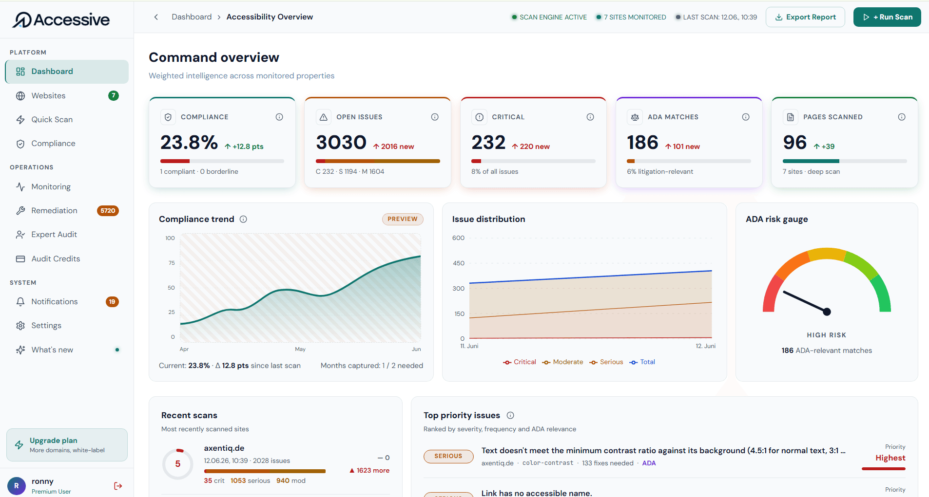
Task: Open the Dashboard sidebar item
Action: 67,72
